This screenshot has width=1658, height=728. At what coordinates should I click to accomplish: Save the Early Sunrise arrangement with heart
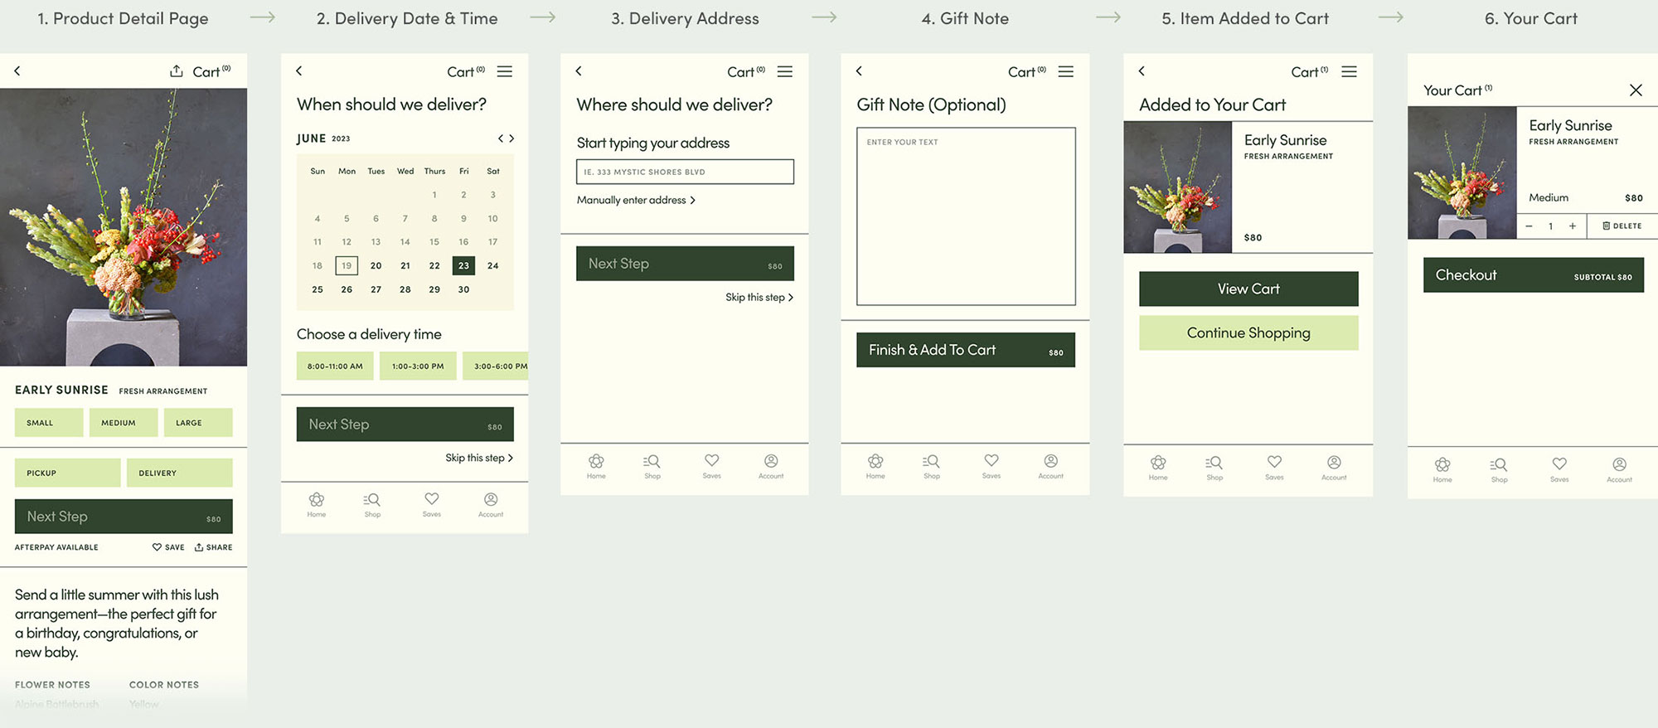pos(168,547)
